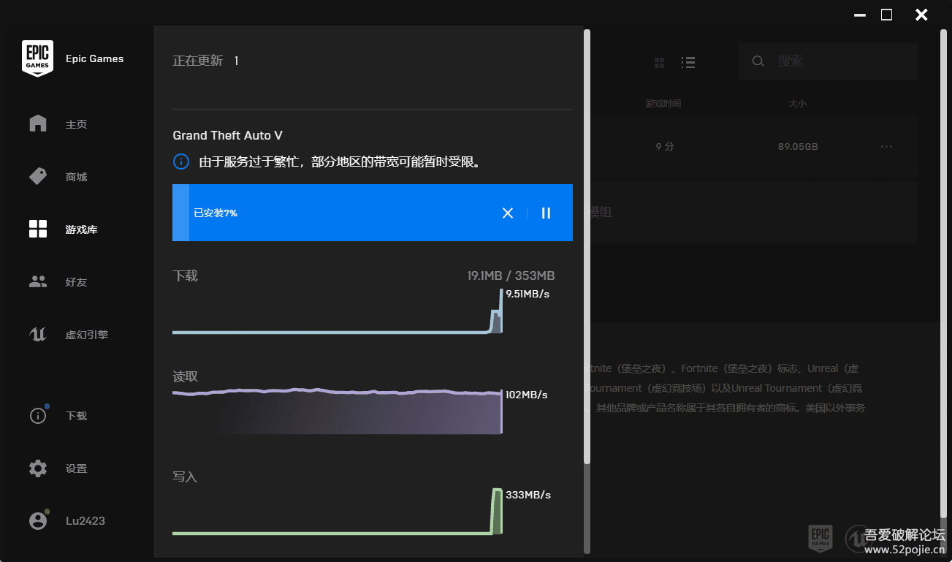The width and height of the screenshot is (952, 562).
Task: Click the Epic Games logo
Action: tap(37, 58)
